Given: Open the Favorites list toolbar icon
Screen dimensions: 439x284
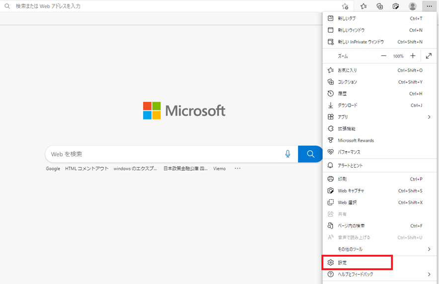Looking at the screenshot, I should (364, 6).
